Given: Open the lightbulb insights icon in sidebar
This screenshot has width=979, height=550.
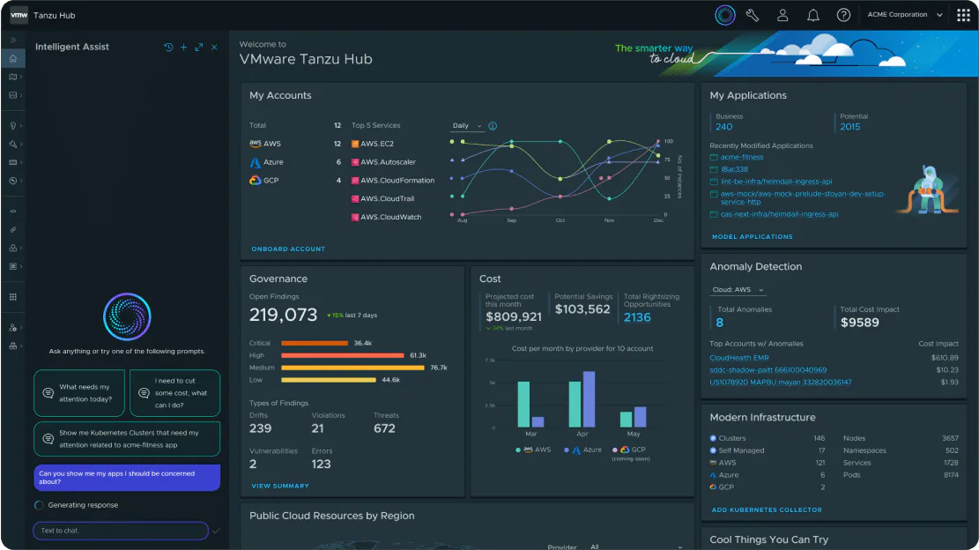Looking at the screenshot, I should [12, 125].
